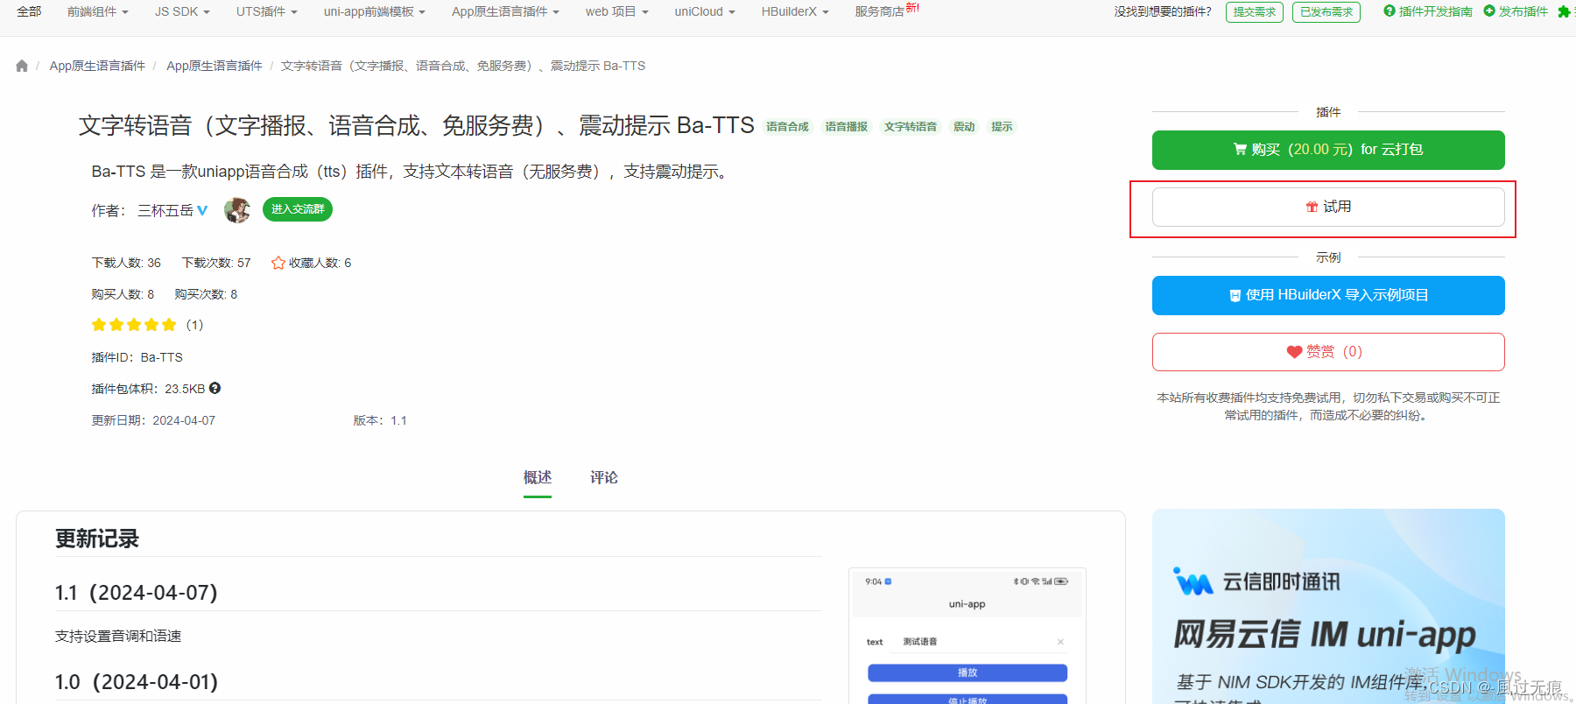Open 插件开发指南 link
Viewport: 1576px width, 704px height.
pos(1435,11)
